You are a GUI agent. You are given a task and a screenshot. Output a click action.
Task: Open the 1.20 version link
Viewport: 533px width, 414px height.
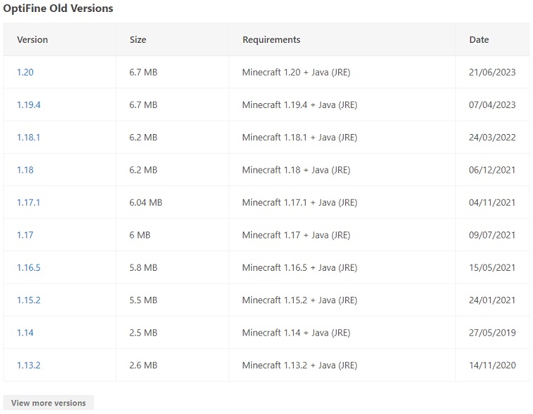tap(25, 72)
